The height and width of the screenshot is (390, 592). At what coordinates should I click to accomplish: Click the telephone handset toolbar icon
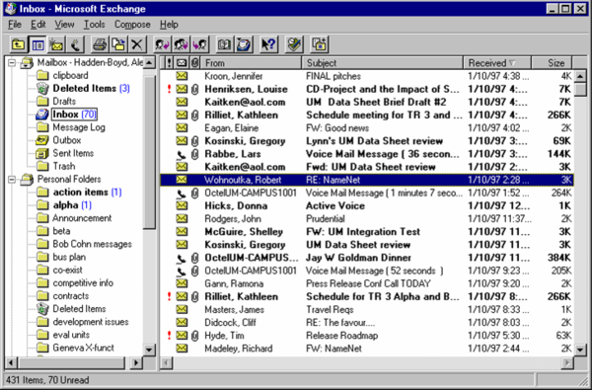[75, 45]
